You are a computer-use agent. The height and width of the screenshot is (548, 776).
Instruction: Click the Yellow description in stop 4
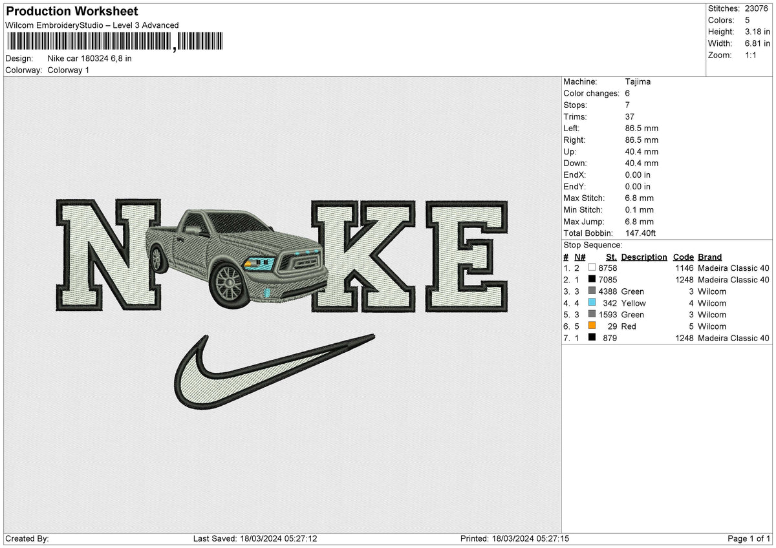(633, 303)
